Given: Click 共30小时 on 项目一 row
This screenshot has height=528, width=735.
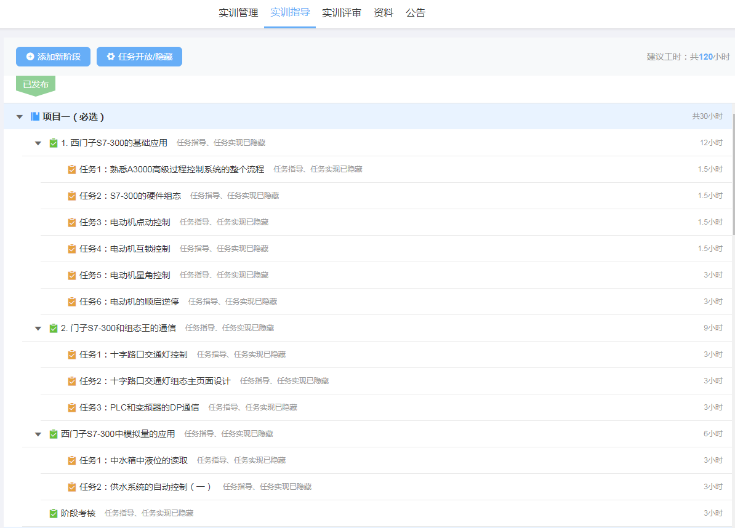Looking at the screenshot, I should pyautogui.click(x=707, y=116).
